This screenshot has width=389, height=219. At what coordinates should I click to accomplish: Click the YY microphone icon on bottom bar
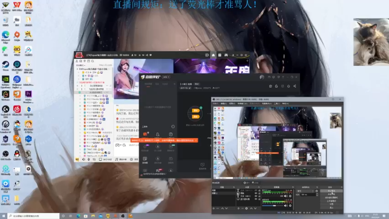point(88,160)
